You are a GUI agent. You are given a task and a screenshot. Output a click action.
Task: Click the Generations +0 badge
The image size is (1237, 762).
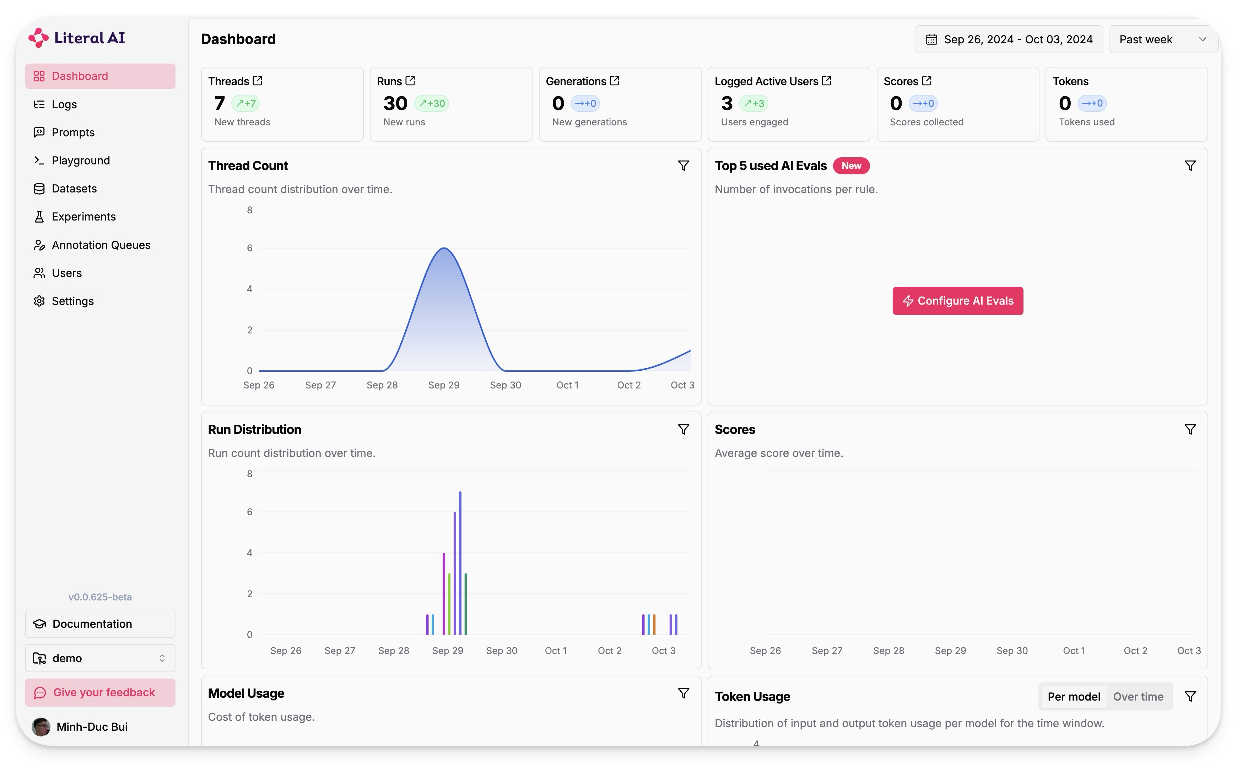coord(585,103)
